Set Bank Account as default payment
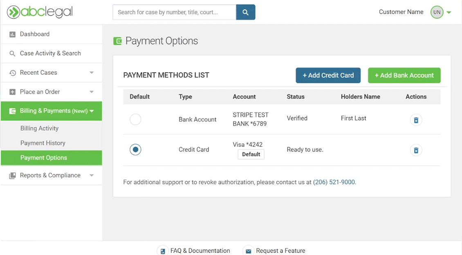Viewport: 462px width, 255px height. (135, 119)
